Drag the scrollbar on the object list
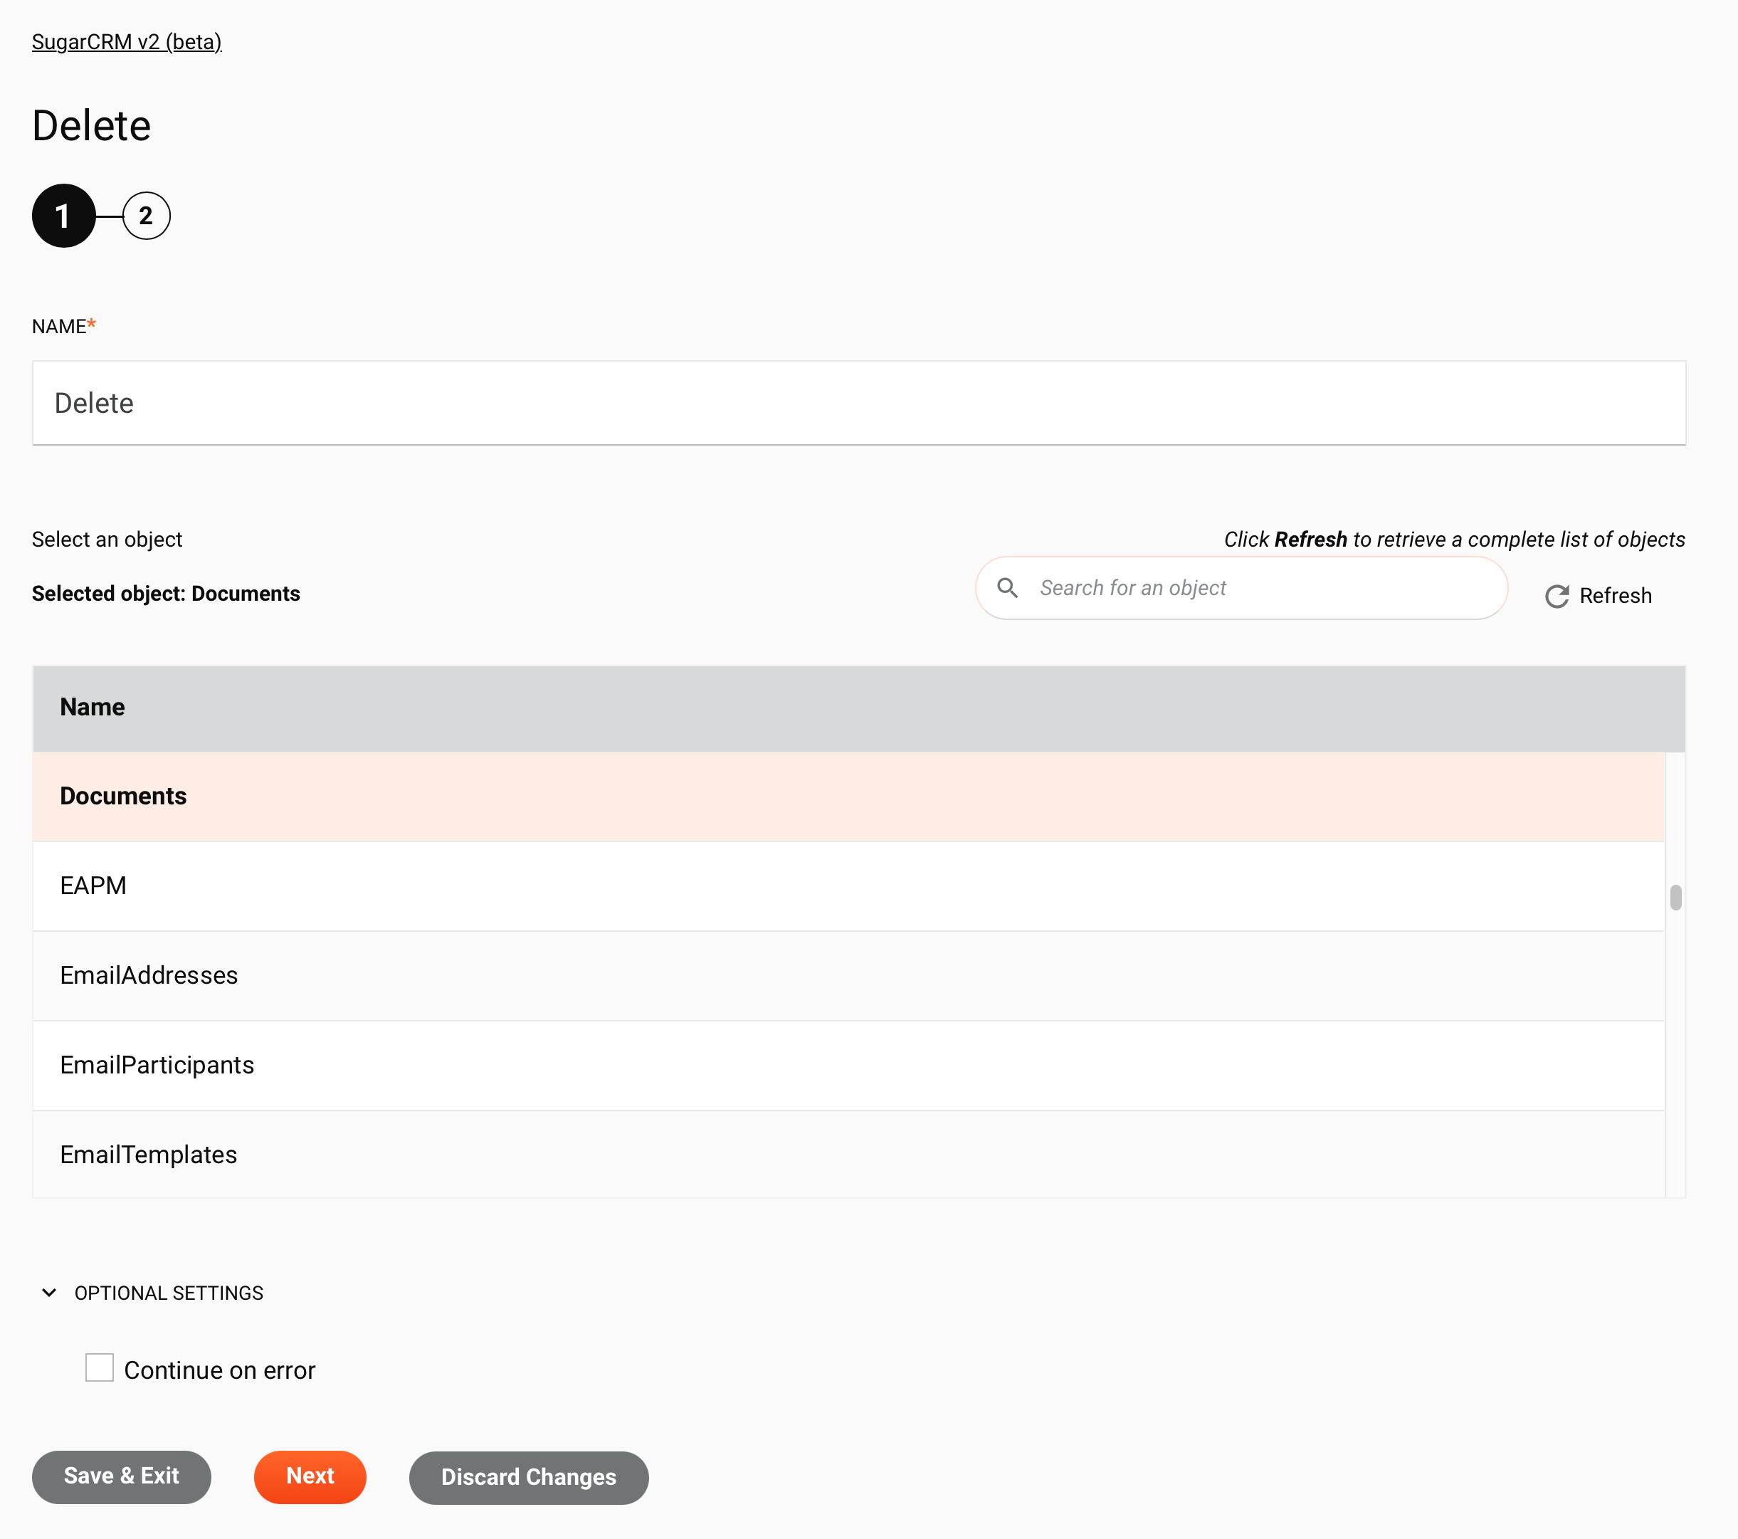1738x1539 pixels. click(x=1674, y=897)
